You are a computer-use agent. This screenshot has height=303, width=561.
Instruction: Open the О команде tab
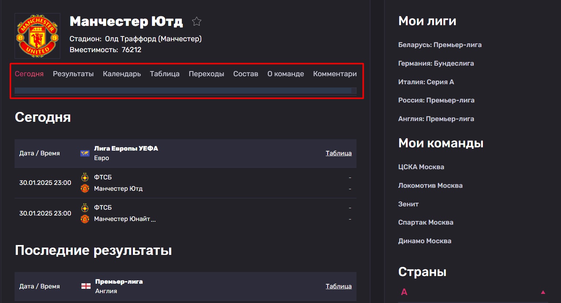(286, 74)
